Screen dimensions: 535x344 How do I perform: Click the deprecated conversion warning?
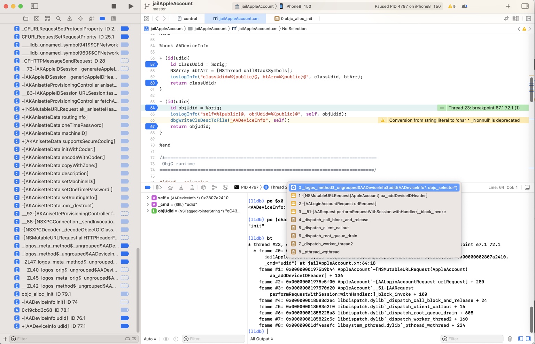pyautogui.click(x=453, y=120)
